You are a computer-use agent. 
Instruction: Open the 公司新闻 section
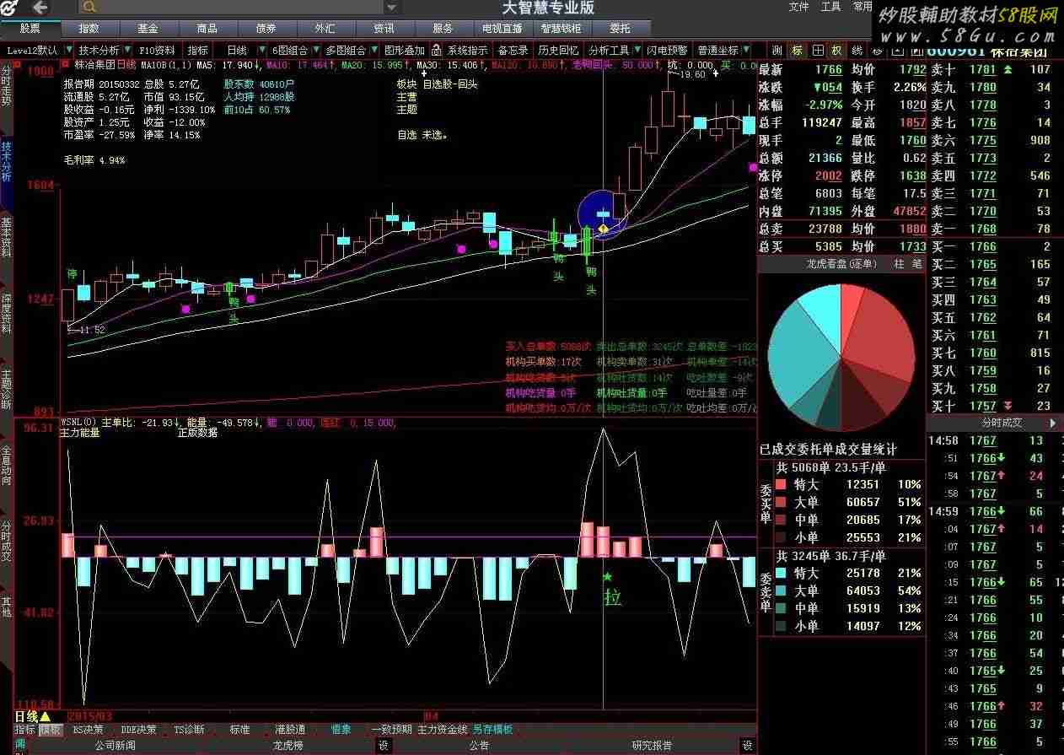pos(115,746)
